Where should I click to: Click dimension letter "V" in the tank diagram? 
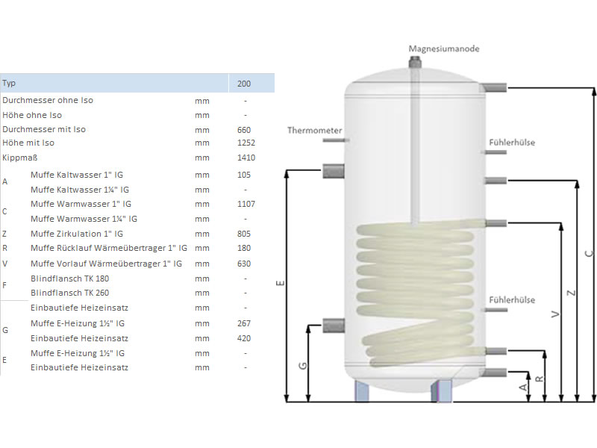coord(555,314)
